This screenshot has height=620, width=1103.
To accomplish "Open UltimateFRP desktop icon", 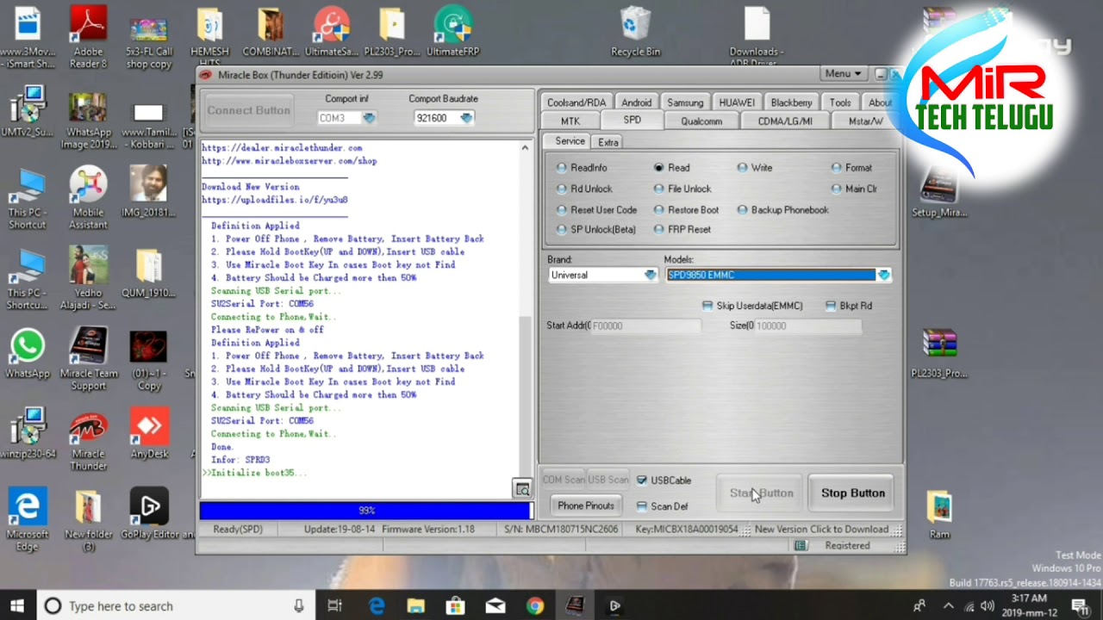I will pyautogui.click(x=452, y=31).
